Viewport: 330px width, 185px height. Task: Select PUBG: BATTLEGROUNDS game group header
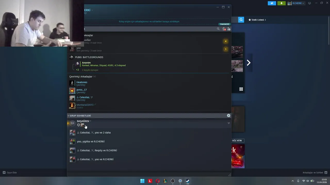click(89, 57)
